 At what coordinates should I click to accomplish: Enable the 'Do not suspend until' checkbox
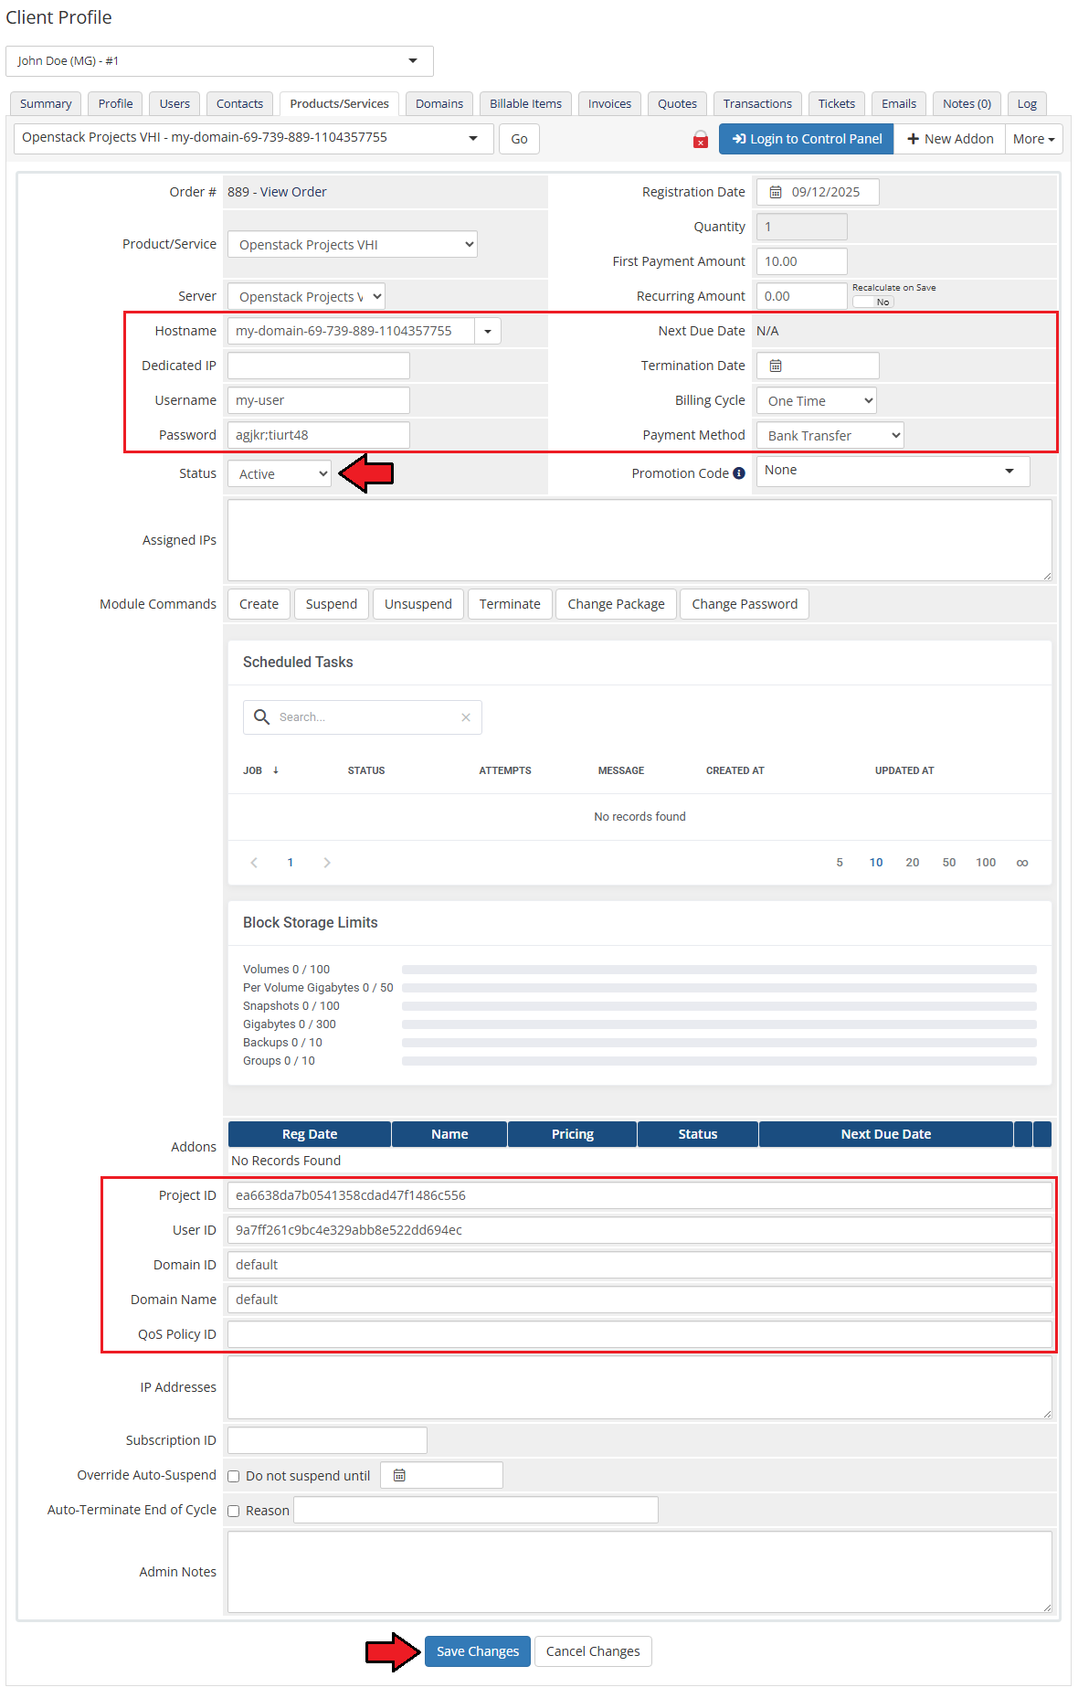coord(234,1476)
